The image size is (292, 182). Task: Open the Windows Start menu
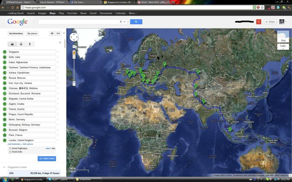5,179
